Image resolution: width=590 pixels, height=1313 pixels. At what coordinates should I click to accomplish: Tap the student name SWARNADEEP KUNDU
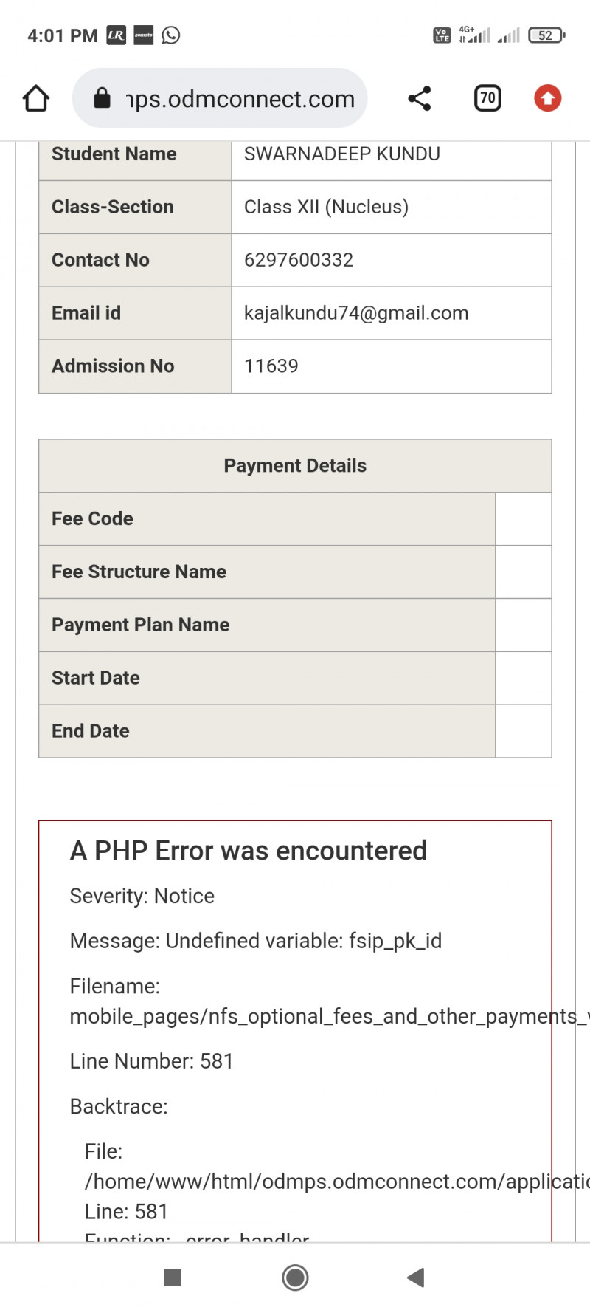[342, 154]
